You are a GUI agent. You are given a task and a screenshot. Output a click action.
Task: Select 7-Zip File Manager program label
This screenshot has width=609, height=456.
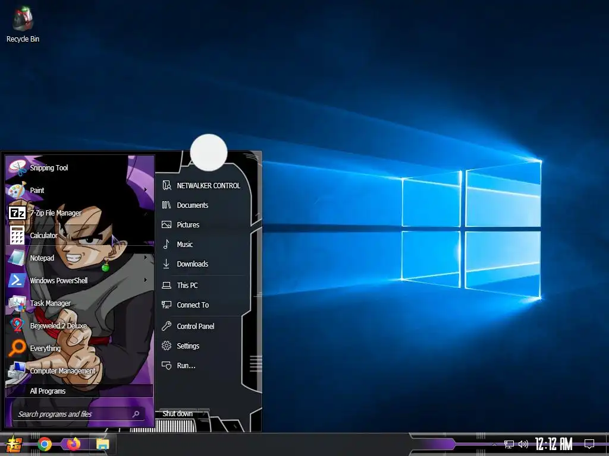tap(55, 213)
